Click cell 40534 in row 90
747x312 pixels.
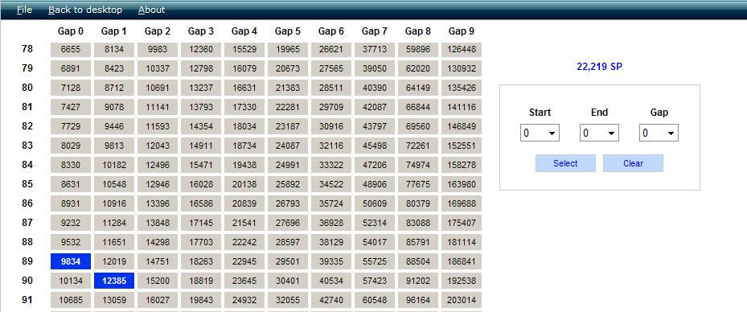330,281
